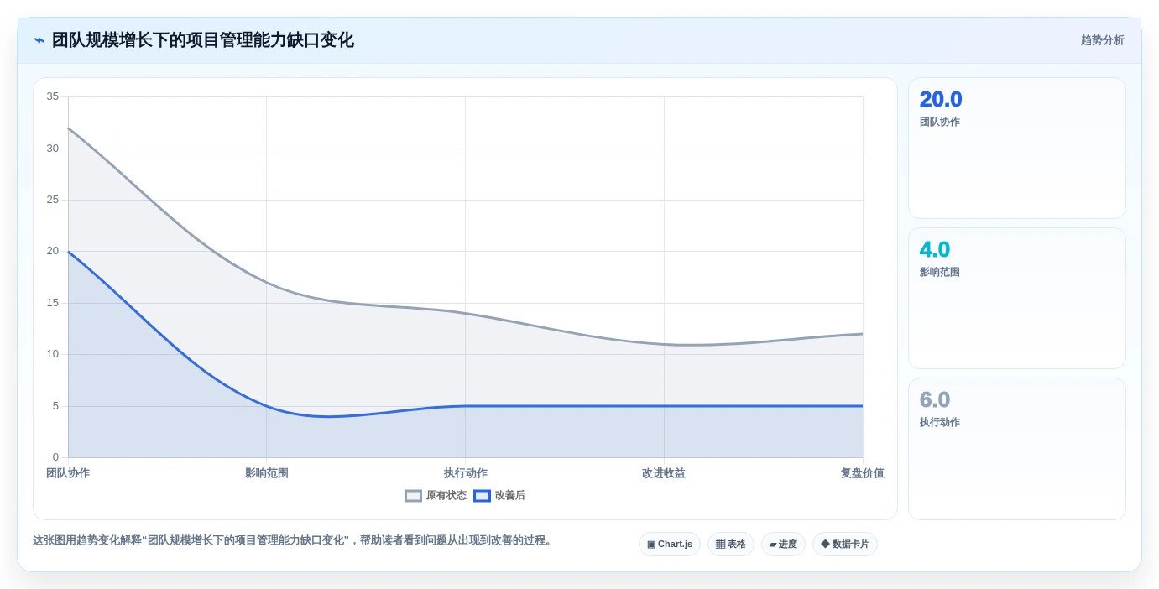Click the description text below the chart
Image resolution: width=1159 pixels, height=589 pixels.
pyautogui.click(x=294, y=540)
